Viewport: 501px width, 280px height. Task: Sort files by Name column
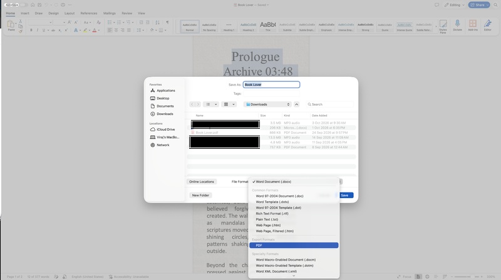[x=199, y=116]
